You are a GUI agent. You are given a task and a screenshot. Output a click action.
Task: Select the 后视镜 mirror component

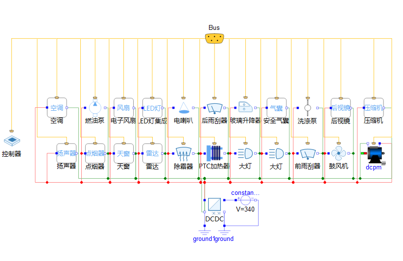click(x=340, y=107)
